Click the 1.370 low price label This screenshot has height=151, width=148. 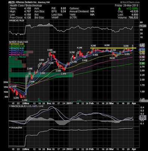[16, 98]
